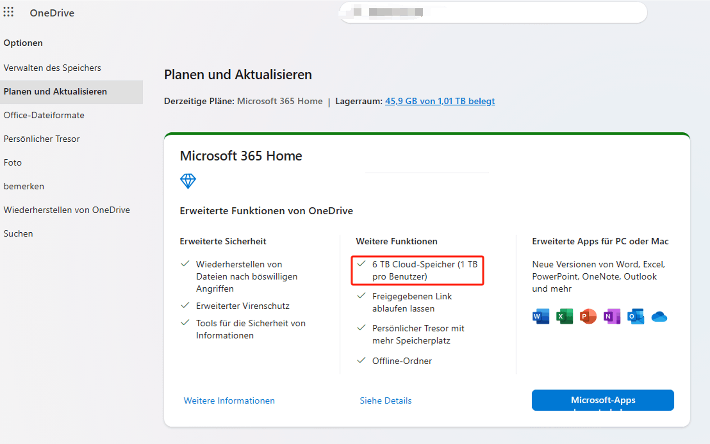Click the Weitere Funktionen column heading

[x=396, y=241]
